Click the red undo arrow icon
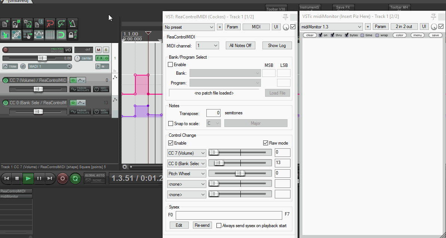Viewport: 446px width, 238px height. click(50, 24)
